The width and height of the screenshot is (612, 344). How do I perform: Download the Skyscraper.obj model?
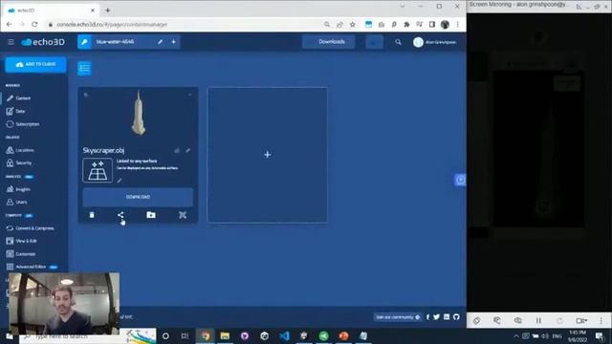138,197
